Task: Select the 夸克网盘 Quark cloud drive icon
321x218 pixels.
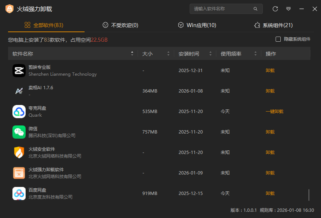Action: [19, 111]
